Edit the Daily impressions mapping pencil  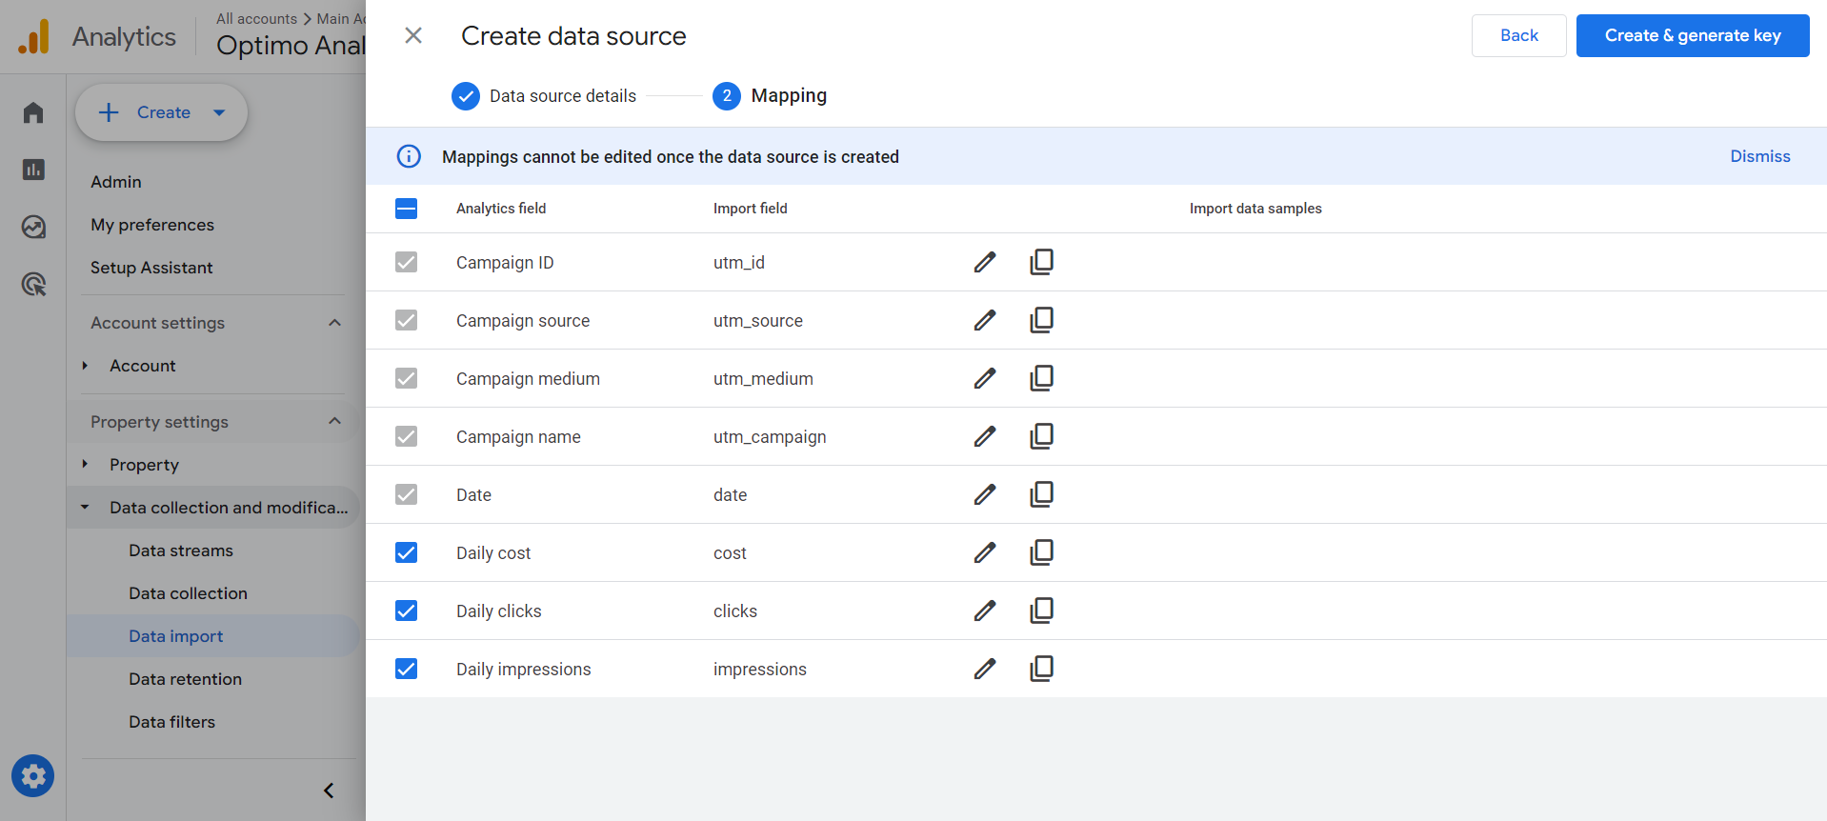985,669
